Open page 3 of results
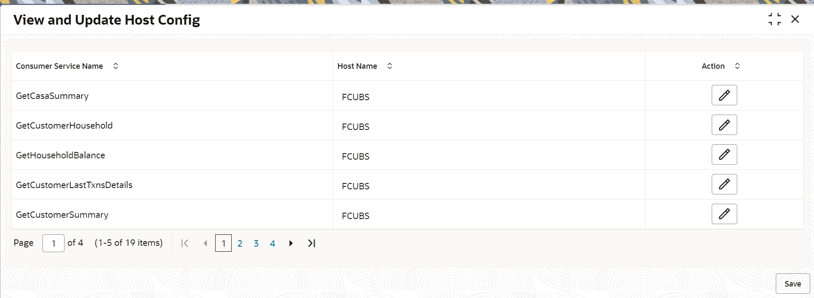Viewport: 814px width, 298px height. pos(256,243)
